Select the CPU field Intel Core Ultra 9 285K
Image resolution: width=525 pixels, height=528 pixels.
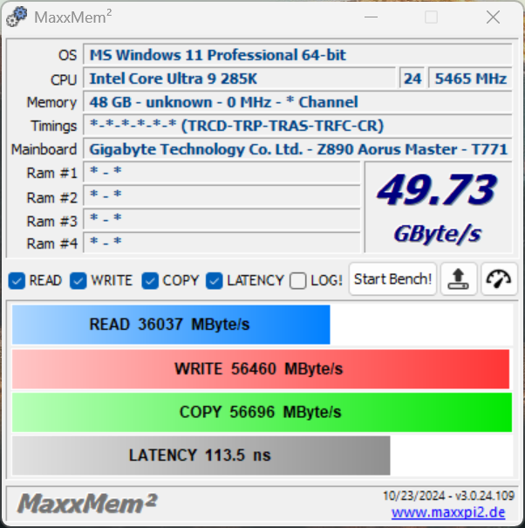(239, 79)
